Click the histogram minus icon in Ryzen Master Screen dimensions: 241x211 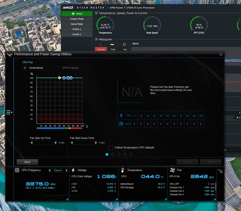tap(112, 45)
